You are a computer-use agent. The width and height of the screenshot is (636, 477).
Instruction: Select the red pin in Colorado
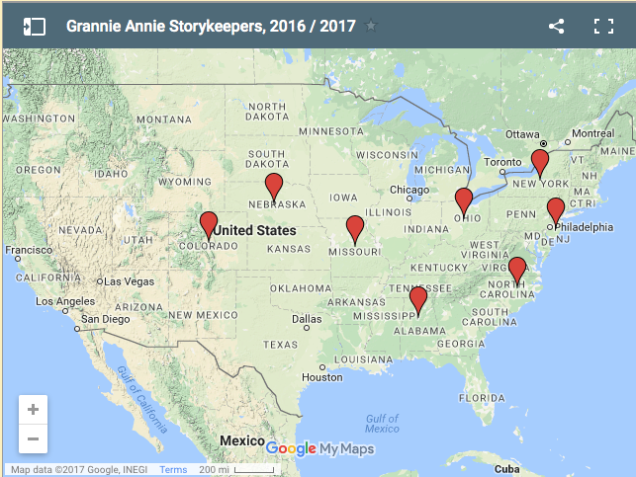pos(209,225)
